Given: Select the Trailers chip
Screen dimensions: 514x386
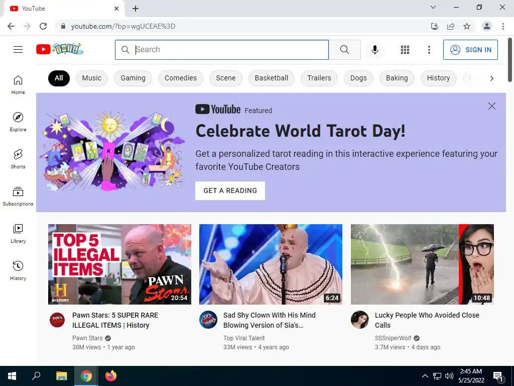Looking at the screenshot, I should click(x=319, y=78).
